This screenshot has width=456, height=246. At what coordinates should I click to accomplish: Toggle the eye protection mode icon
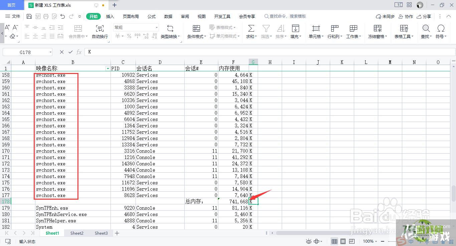[309, 241]
